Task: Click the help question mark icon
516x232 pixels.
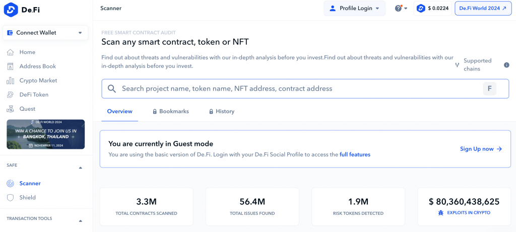Action: coord(399,9)
